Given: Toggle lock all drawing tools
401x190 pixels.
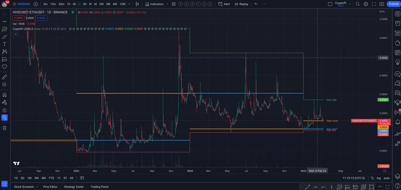Looking at the screenshot, I should pos(4,110).
